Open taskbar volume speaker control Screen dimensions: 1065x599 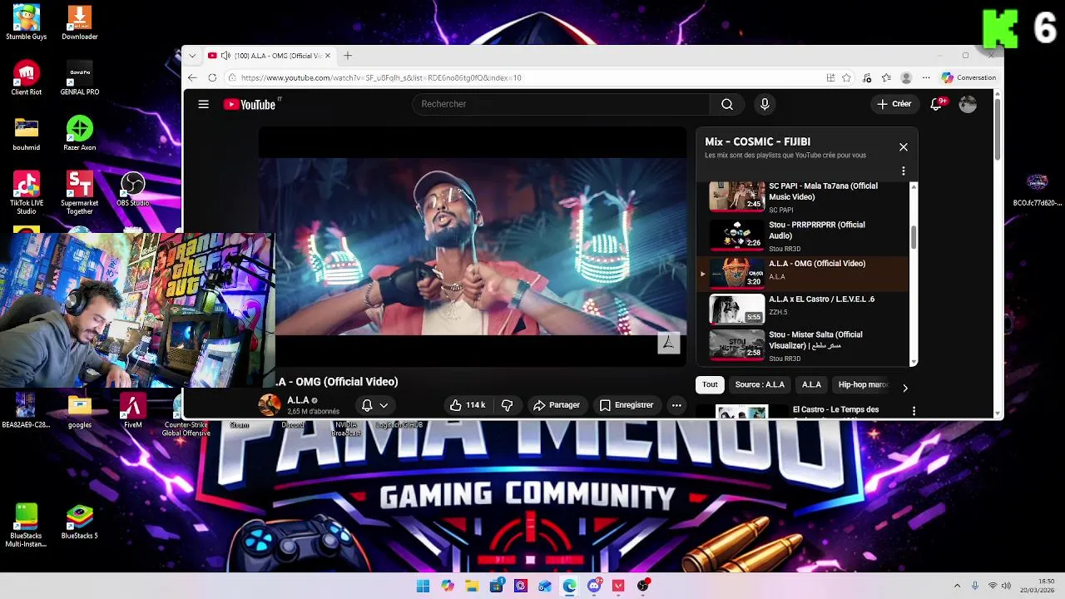(x=1006, y=586)
